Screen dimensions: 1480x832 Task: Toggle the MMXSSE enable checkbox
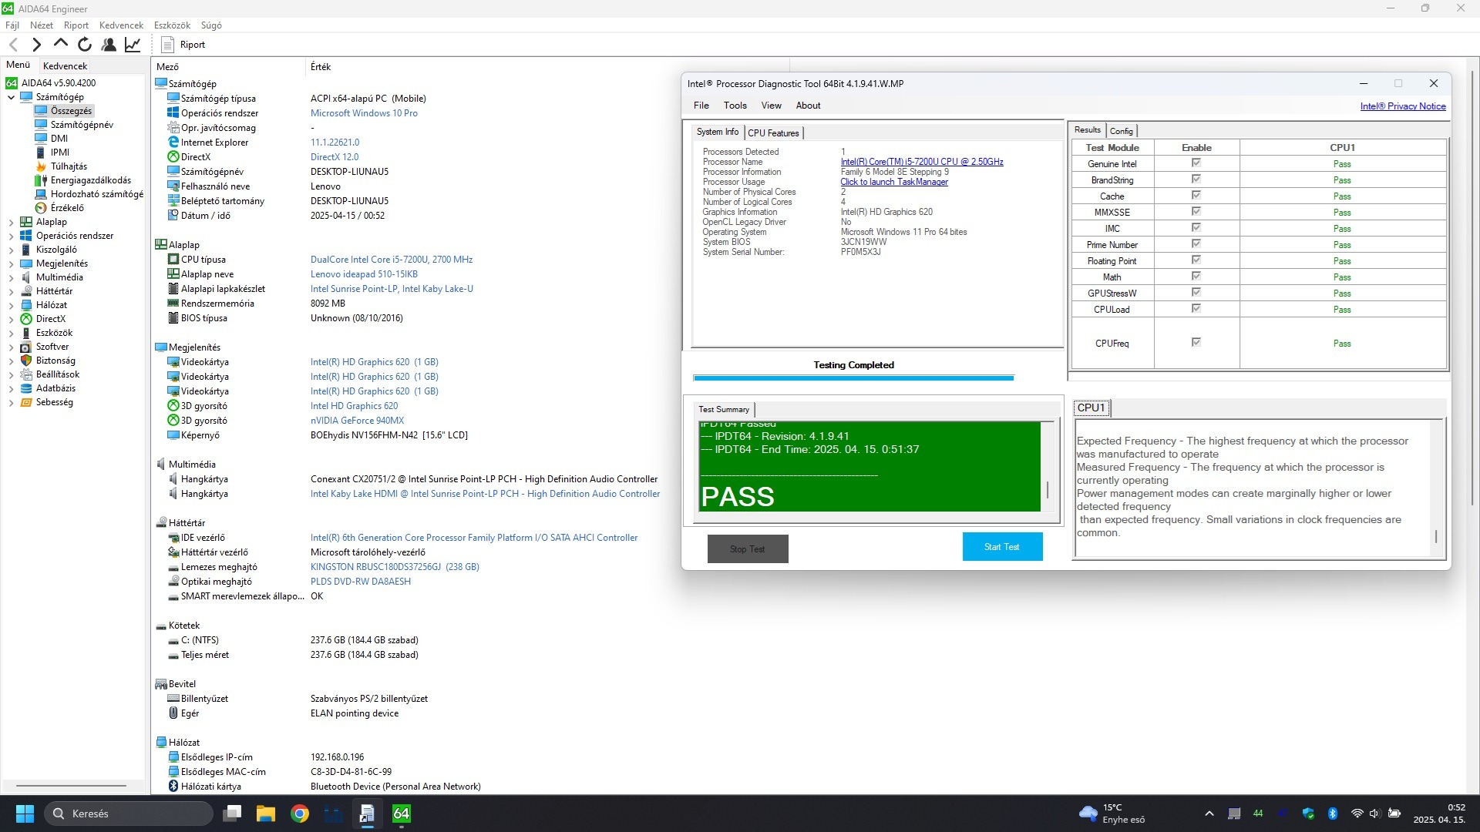(x=1196, y=211)
